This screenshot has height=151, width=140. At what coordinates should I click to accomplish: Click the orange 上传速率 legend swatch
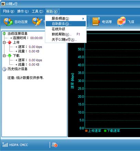pos(86,131)
